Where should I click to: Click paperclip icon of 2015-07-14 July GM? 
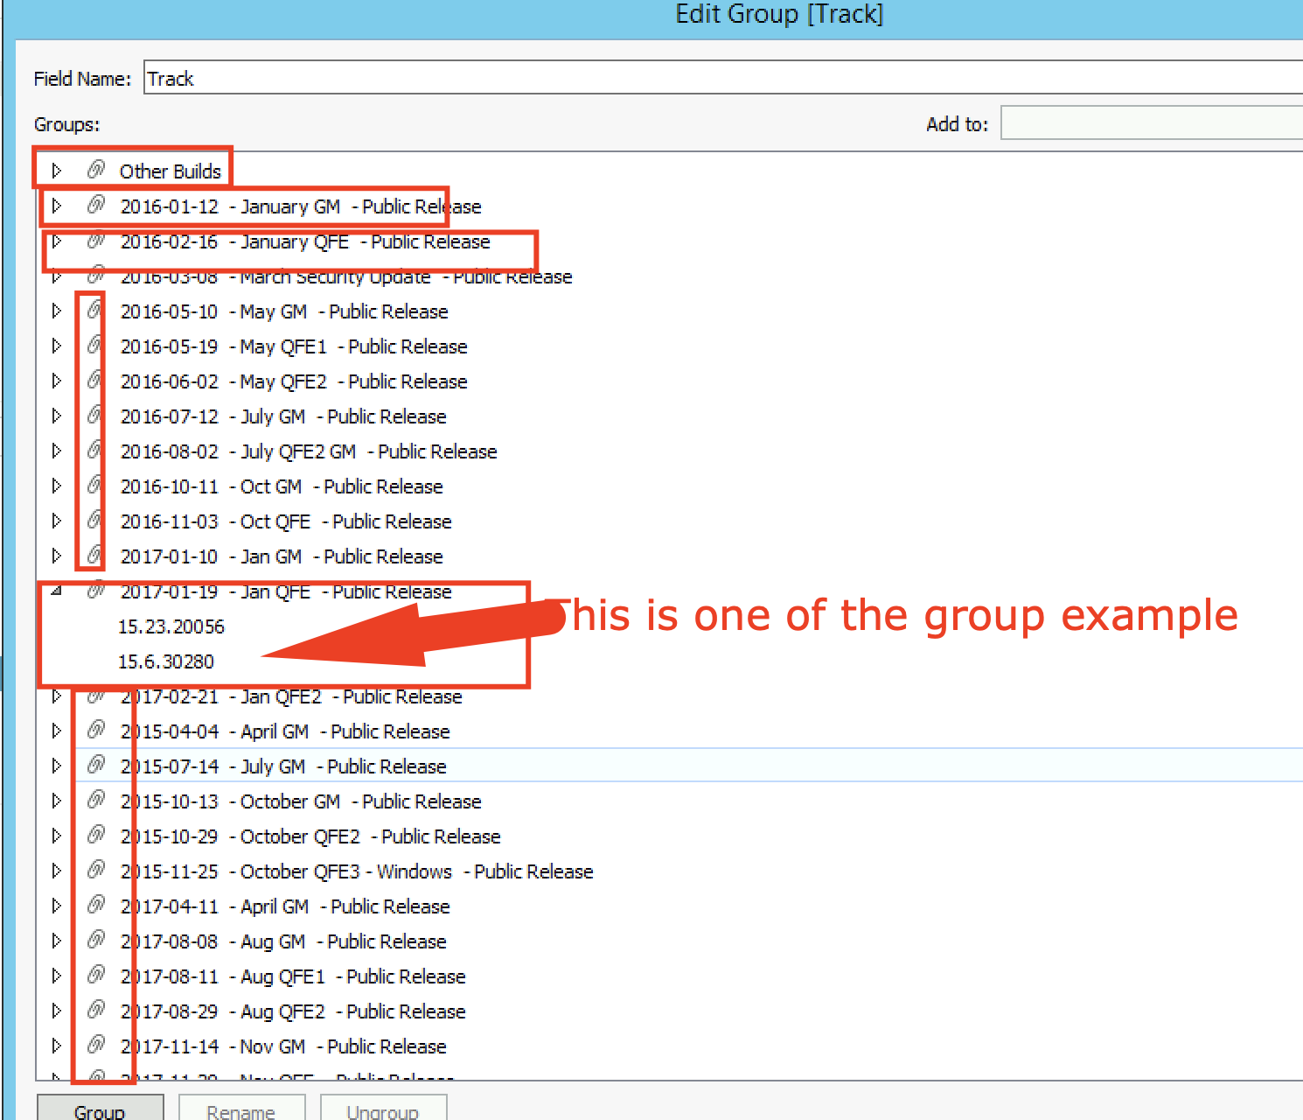[96, 765]
